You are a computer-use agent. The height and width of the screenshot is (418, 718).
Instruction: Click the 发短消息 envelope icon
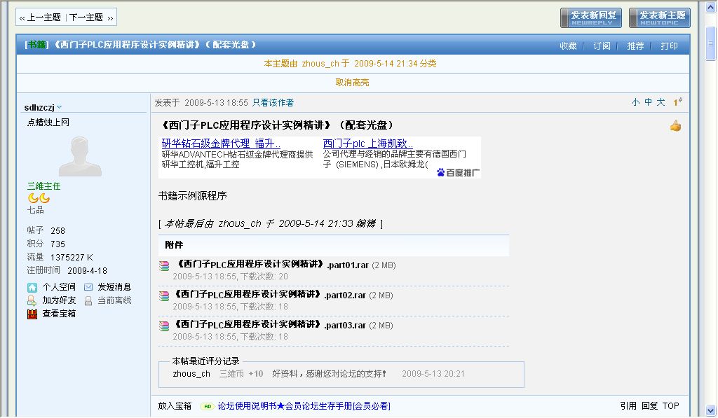pyautogui.click(x=88, y=287)
